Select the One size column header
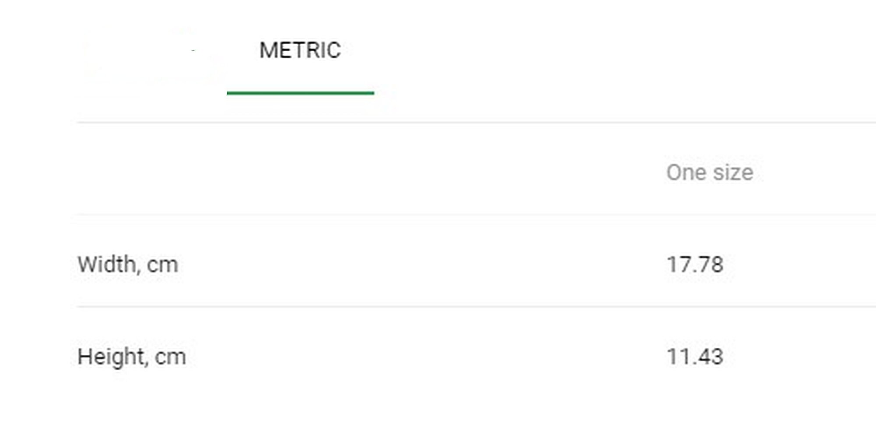The height and width of the screenshot is (438, 876). tap(710, 173)
